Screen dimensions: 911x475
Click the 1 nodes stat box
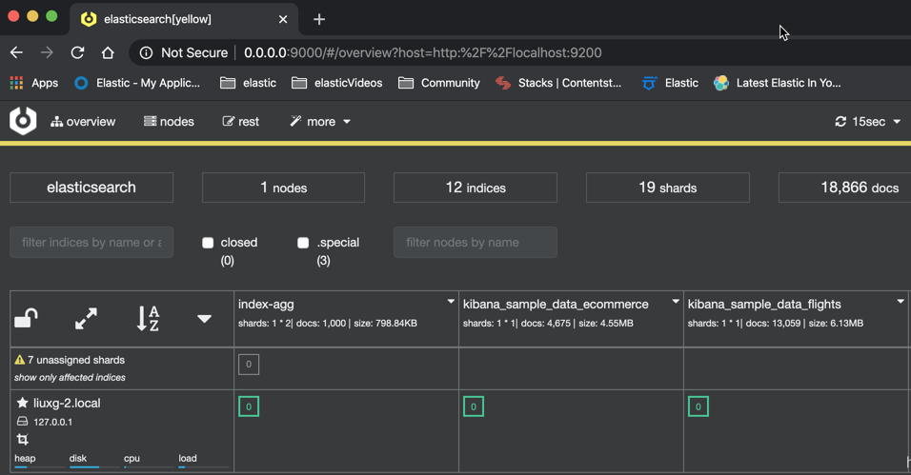[x=284, y=188]
